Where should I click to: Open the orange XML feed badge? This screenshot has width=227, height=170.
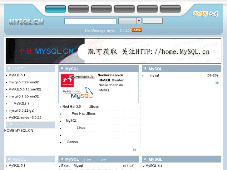click(137, 30)
